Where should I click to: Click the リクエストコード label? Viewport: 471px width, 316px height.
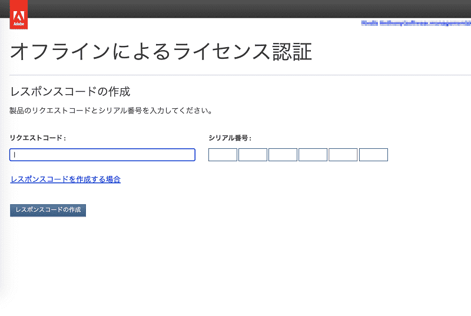click(x=38, y=138)
